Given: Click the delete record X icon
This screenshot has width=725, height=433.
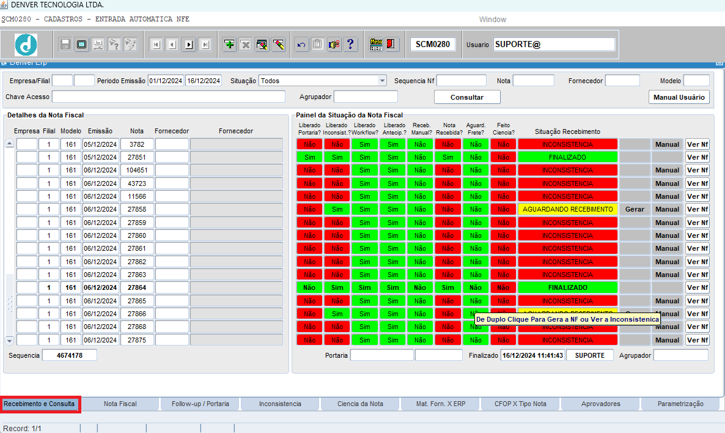Looking at the screenshot, I should [x=246, y=45].
